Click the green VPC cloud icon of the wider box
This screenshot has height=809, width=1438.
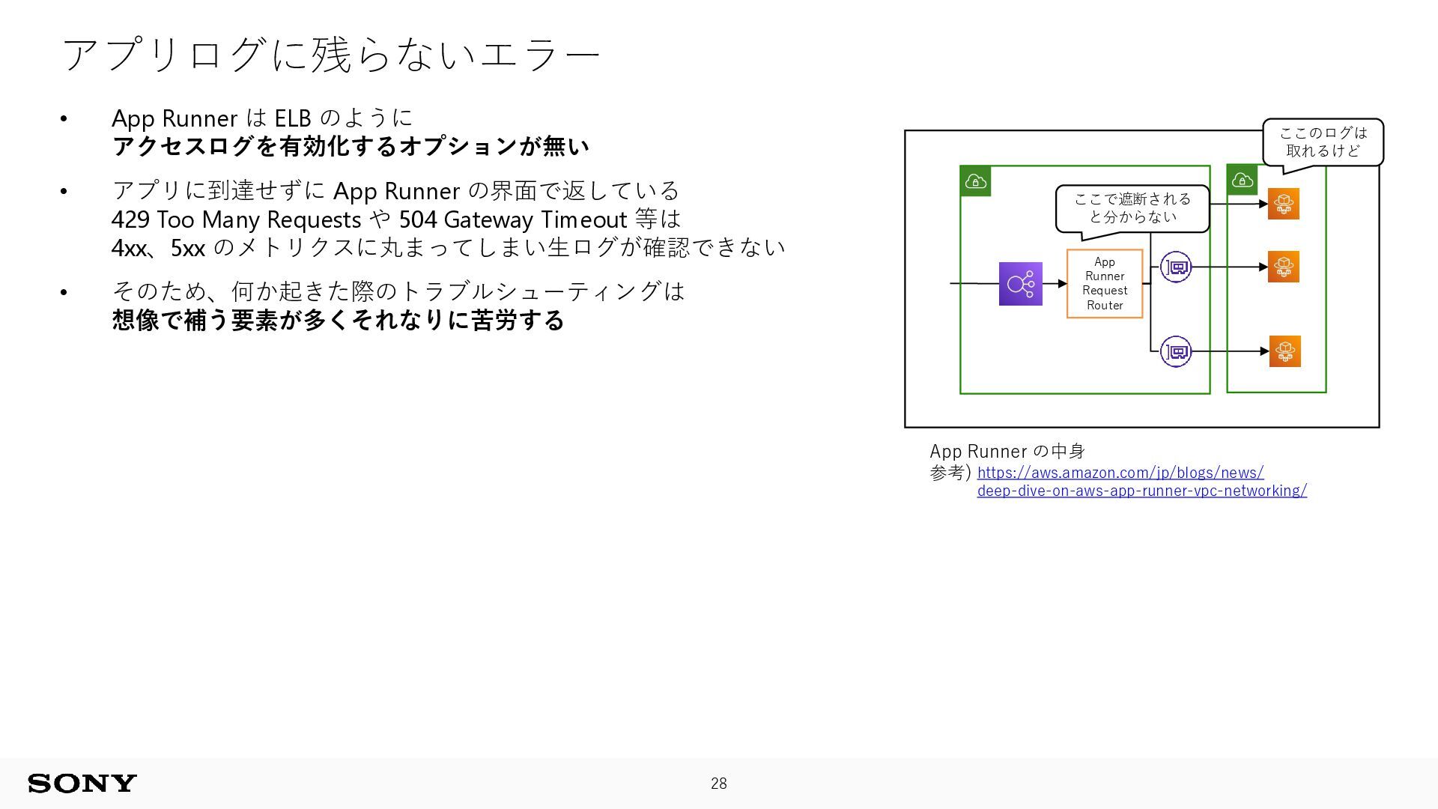click(x=976, y=181)
